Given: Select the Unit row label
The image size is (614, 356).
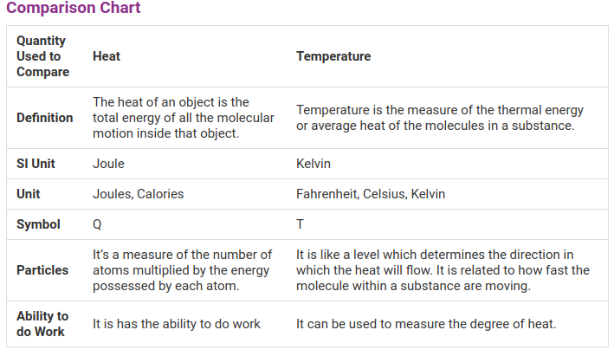Looking at the screenshot, I should [29, 194].
